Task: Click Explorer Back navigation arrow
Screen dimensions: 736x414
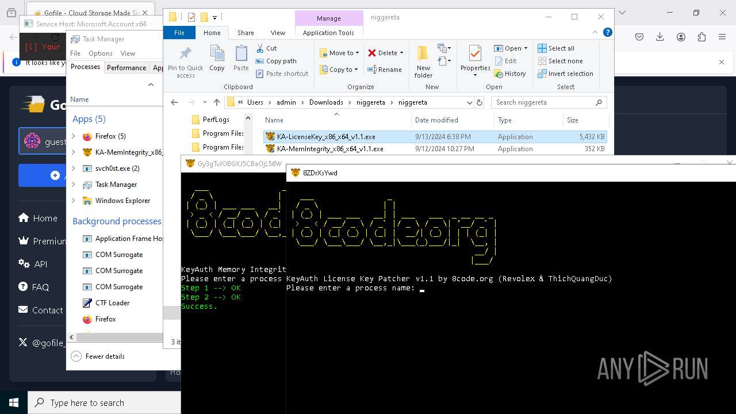Action: coord(174,102)
